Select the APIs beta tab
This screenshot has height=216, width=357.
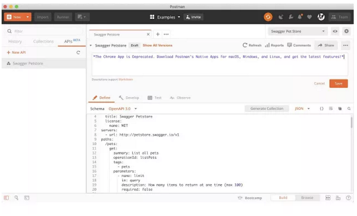tap(72, 41)
